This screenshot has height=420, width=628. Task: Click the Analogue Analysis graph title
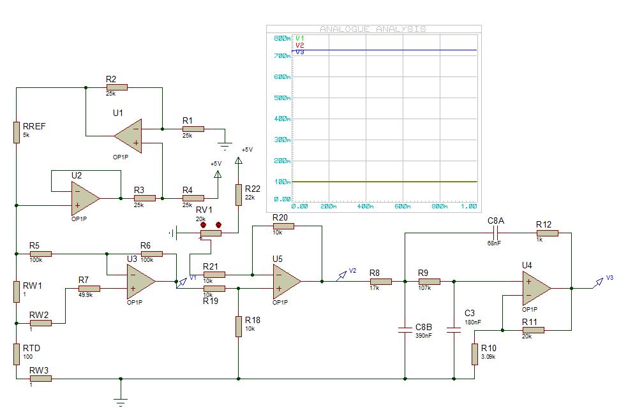373,29
